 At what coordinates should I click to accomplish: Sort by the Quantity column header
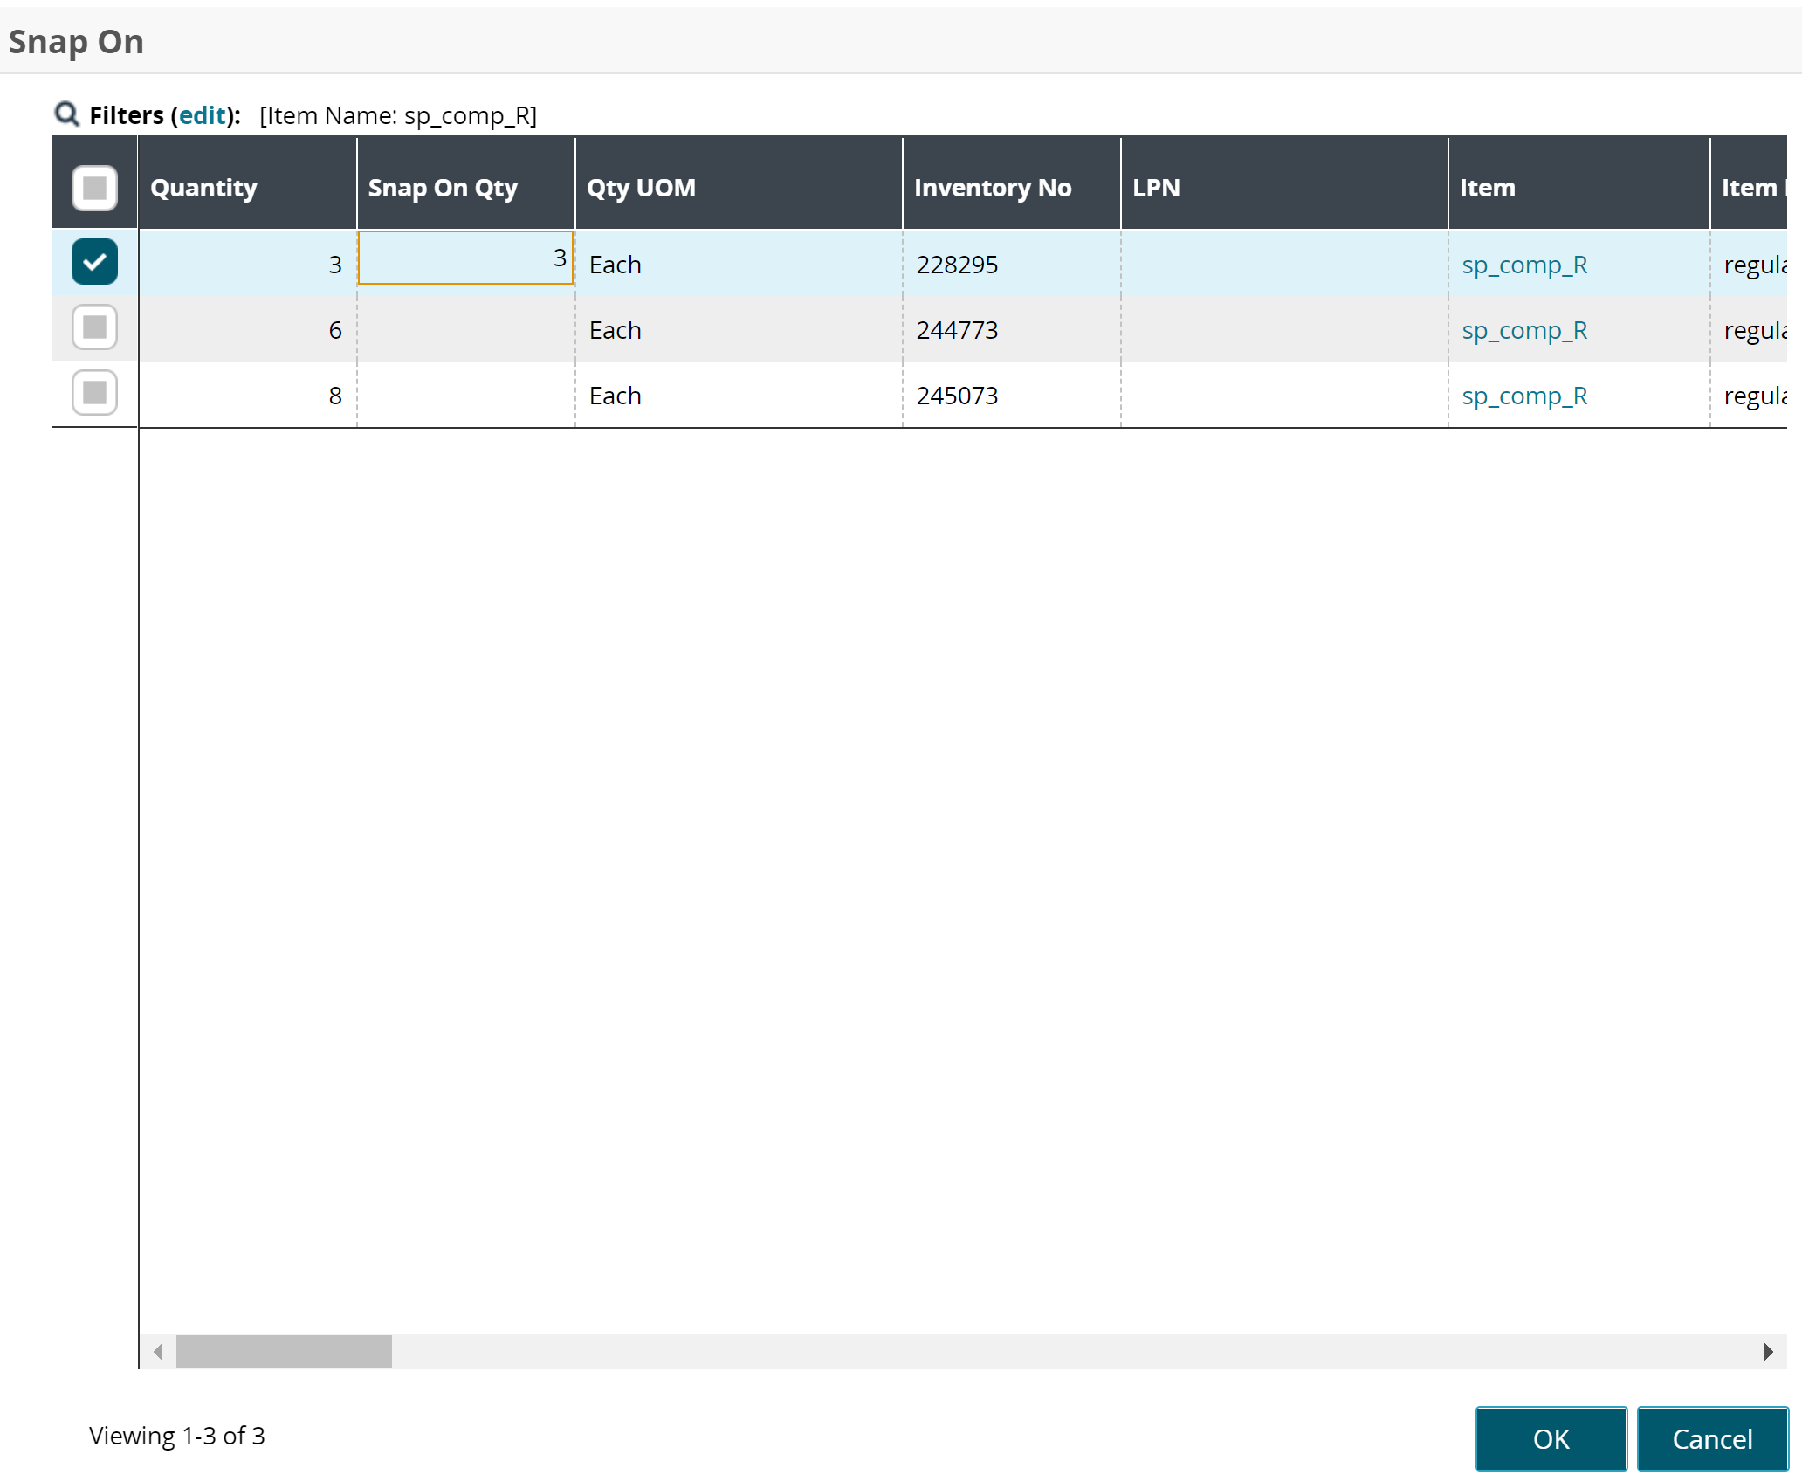203,188
